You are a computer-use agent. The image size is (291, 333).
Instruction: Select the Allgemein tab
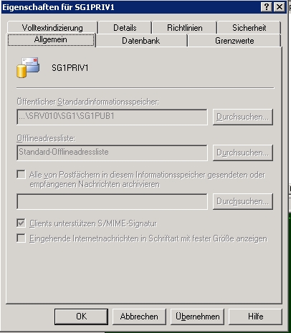(51, 40)
